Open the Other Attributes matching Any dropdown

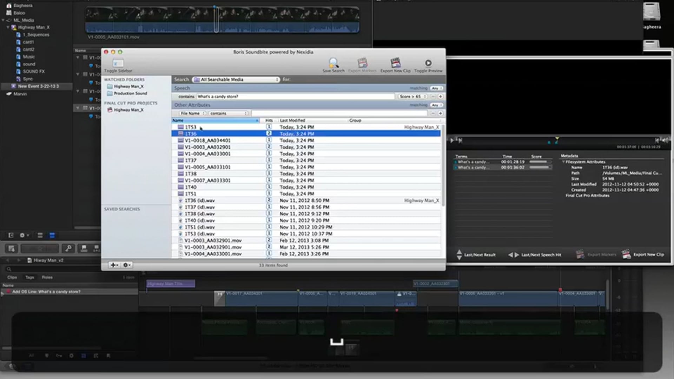click(x=436, y=105)
